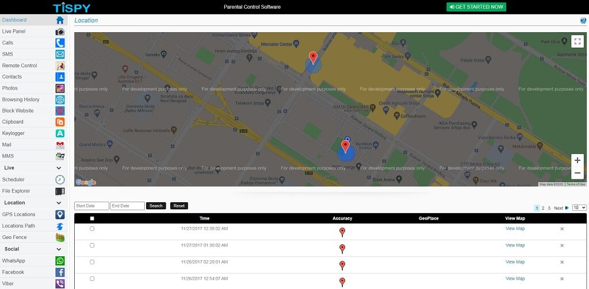Click the SMS envelope icon
Screen dimensions: 589x289
(x=60, y=55)
